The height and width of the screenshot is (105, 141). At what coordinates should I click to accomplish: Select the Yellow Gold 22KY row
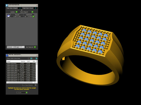tap(21, 72)
